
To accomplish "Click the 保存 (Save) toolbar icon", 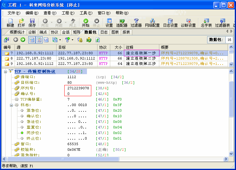I will point(32,23).
